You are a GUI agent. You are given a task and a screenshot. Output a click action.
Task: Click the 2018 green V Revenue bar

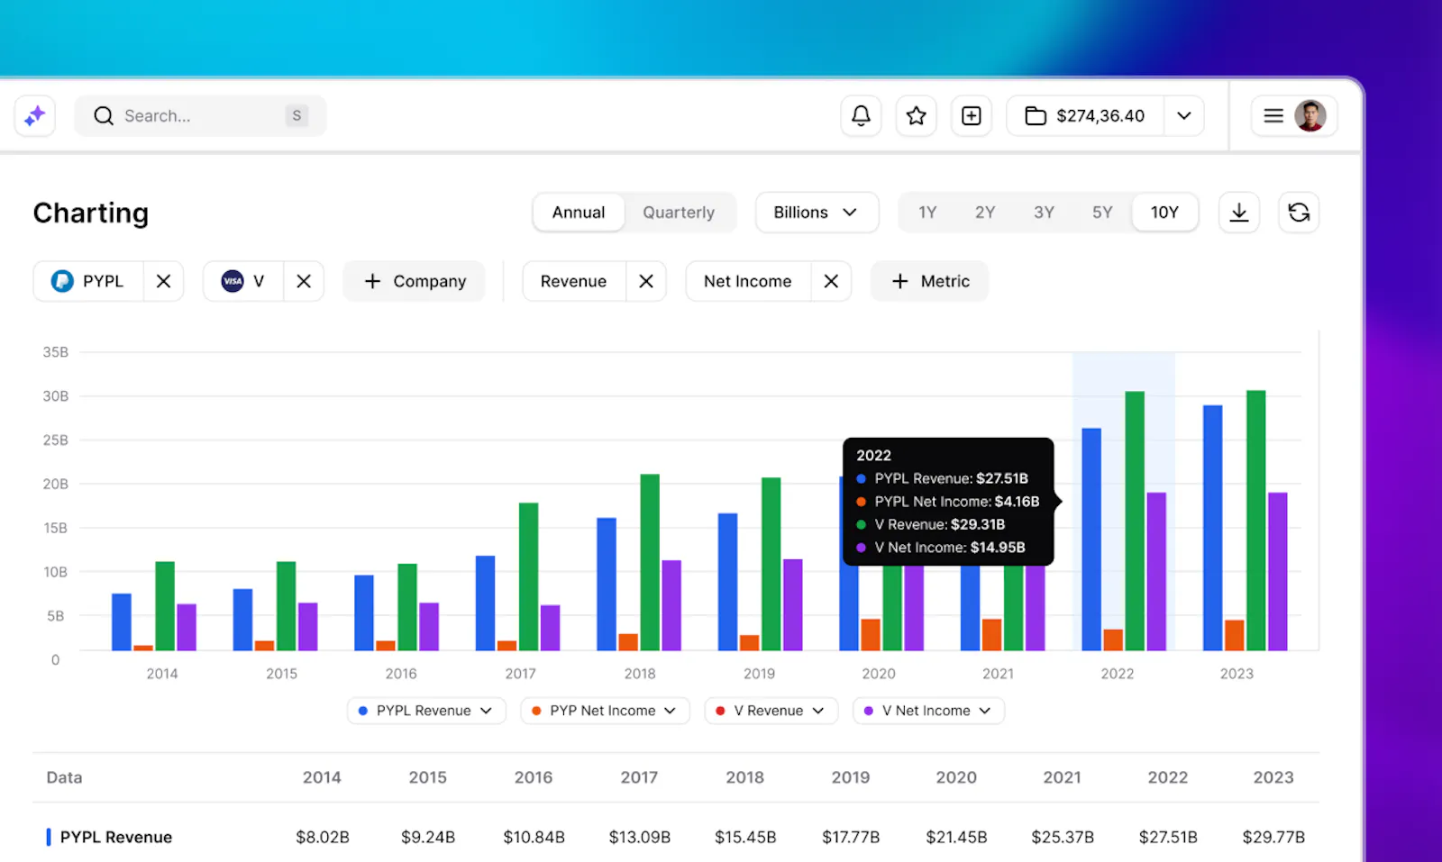(650, 562)
